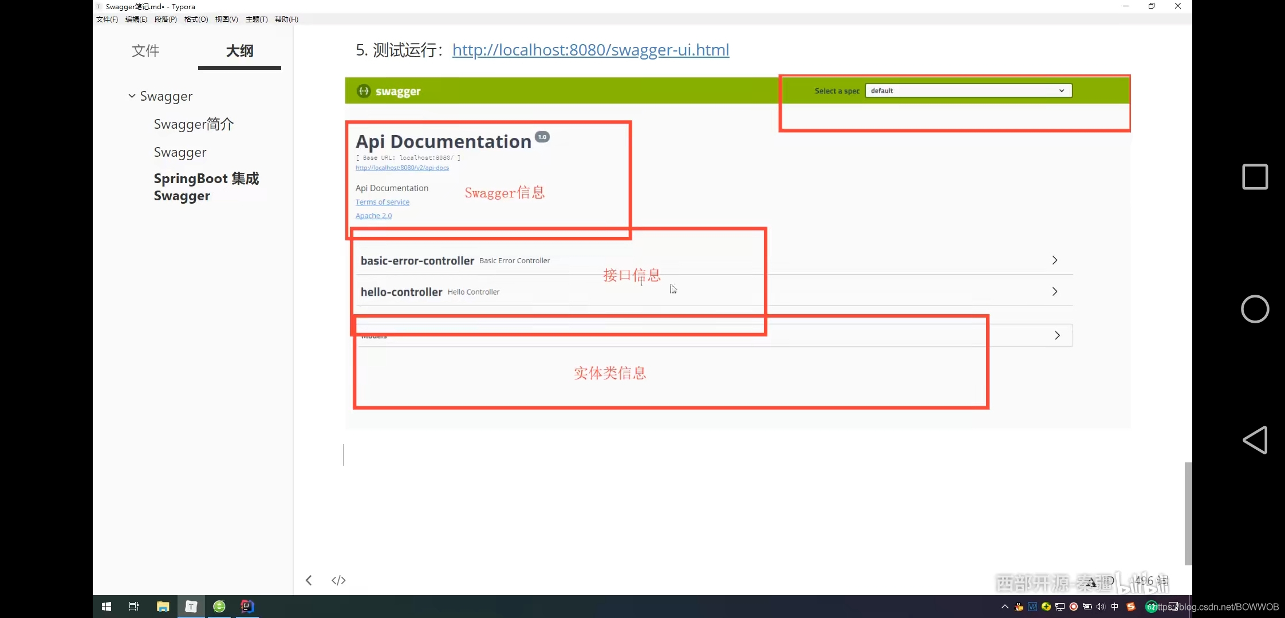Image resolution: width=1285 pixels, height=618 pixels.
Task: Open the Select a spec dropdown
Action: tap(968, 91)
